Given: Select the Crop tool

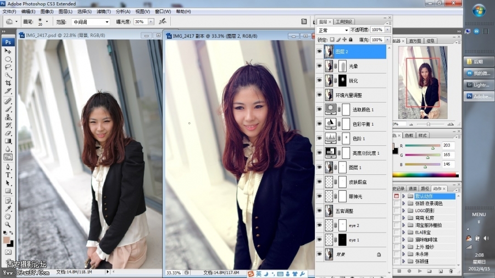Looking at the screenshot, I should (x=8, y=83).
